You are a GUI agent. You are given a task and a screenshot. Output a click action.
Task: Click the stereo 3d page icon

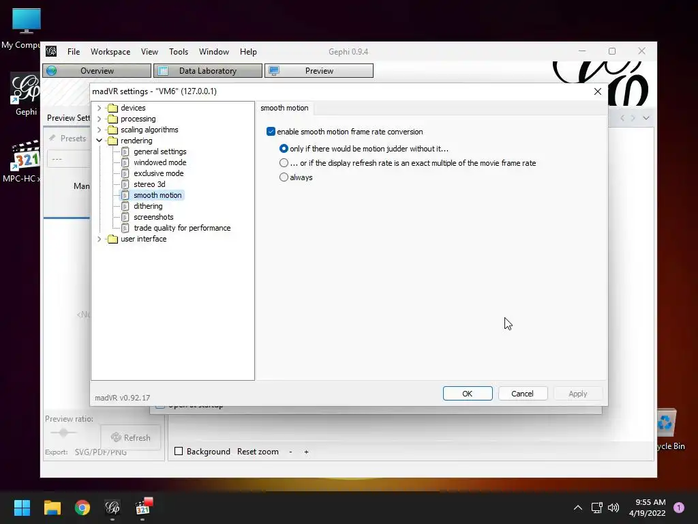pos(125,184)
